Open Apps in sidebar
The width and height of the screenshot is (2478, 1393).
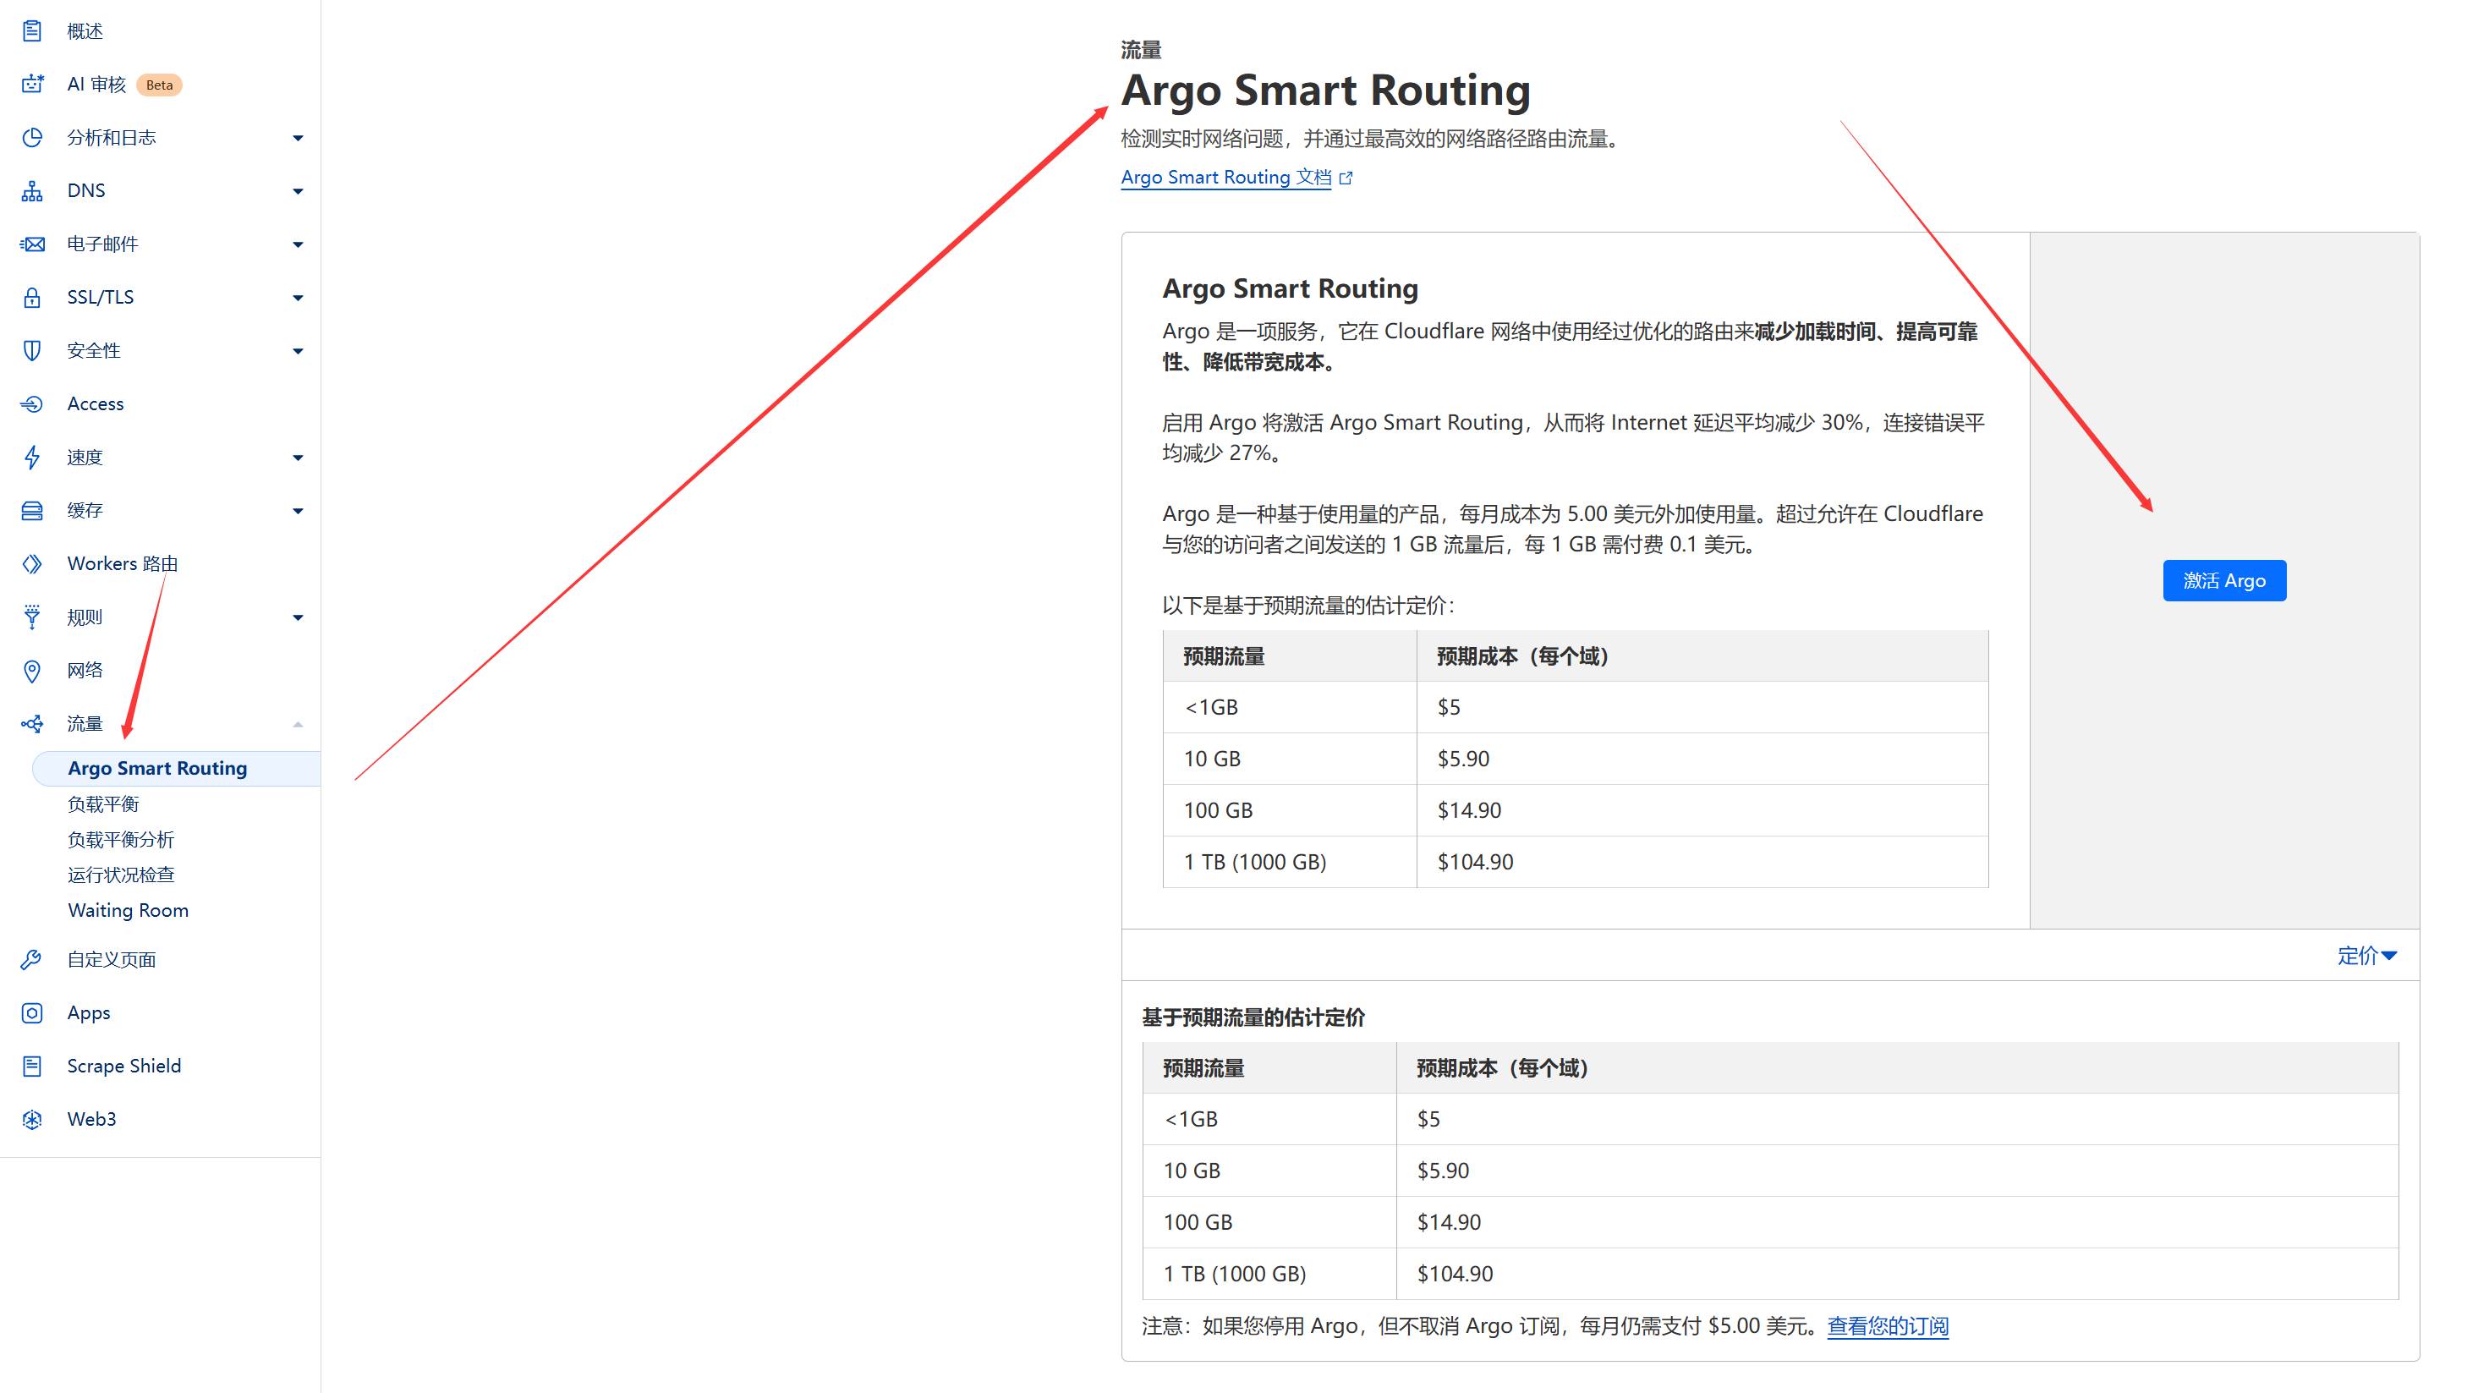click(x=89, y=1013)
